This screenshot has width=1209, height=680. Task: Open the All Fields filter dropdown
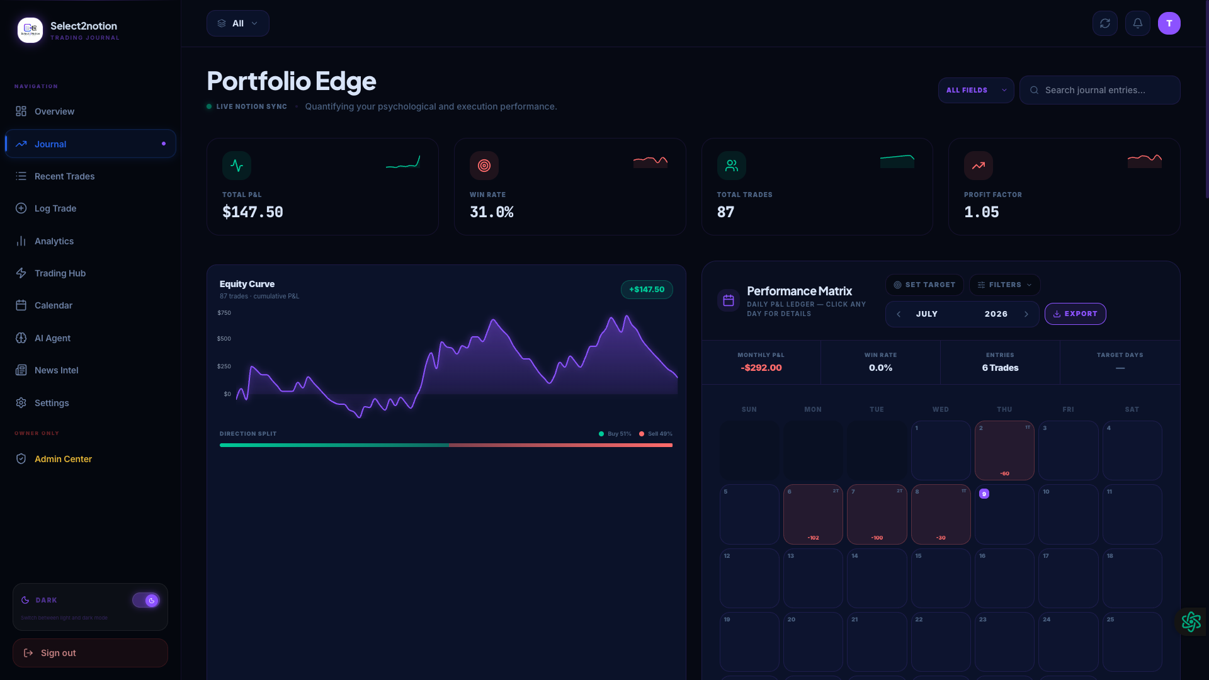(976, 90)
